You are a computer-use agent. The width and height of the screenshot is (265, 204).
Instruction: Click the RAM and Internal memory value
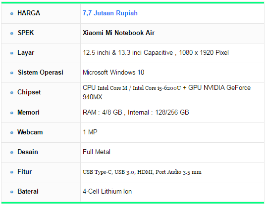tap(136, 112)
